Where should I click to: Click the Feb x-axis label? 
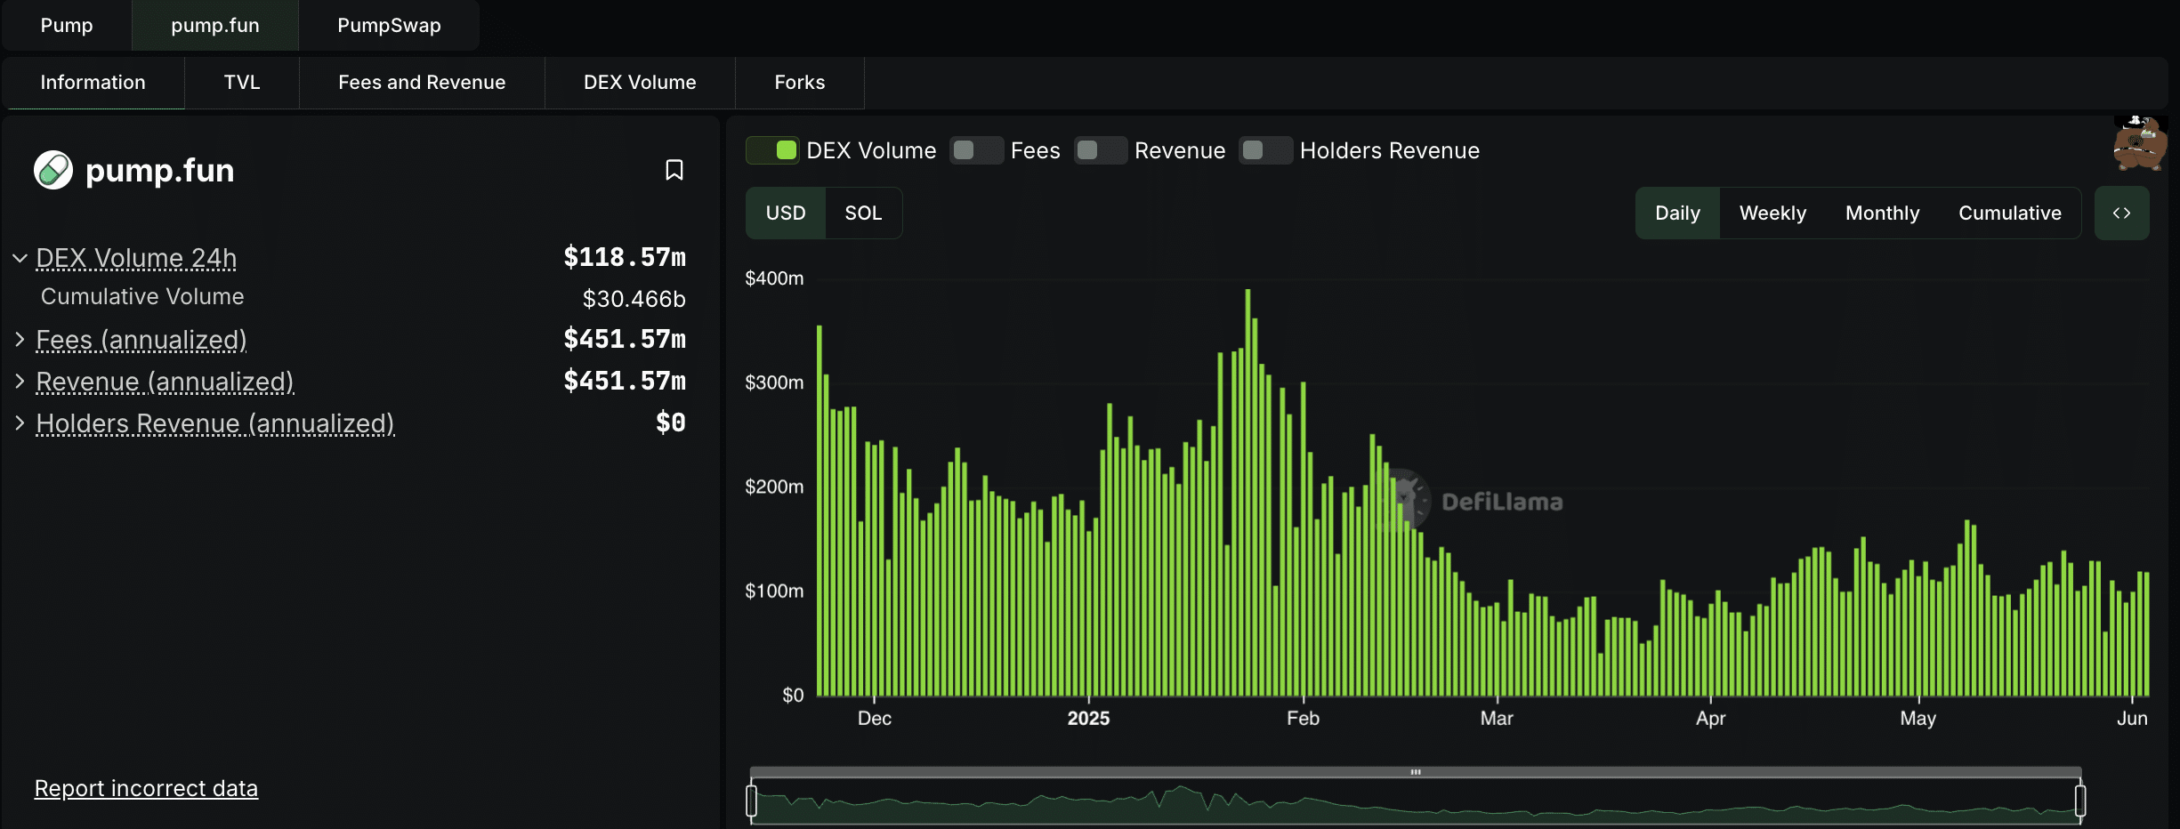point(1303,719)
